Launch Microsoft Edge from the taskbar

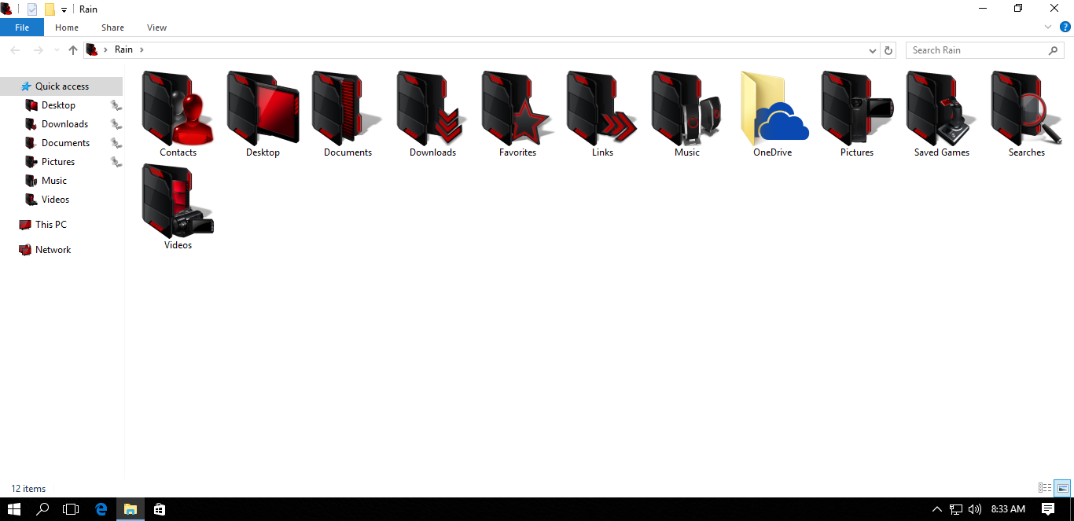(101, 509)
